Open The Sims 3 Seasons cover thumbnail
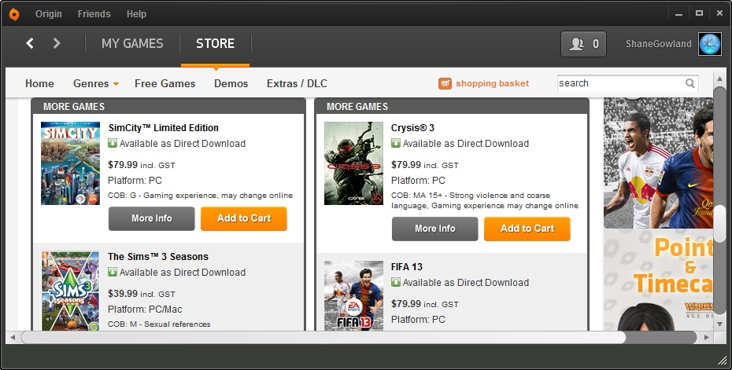The image size is (732, 370). click(x=70, y=290)
